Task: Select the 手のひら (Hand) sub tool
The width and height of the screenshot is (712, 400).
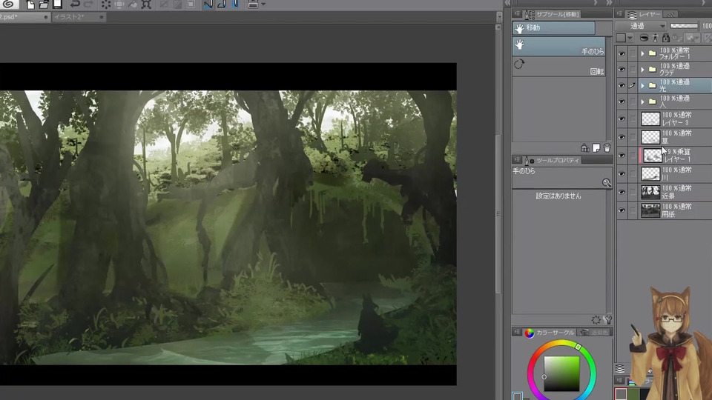Action: [558, 47]
